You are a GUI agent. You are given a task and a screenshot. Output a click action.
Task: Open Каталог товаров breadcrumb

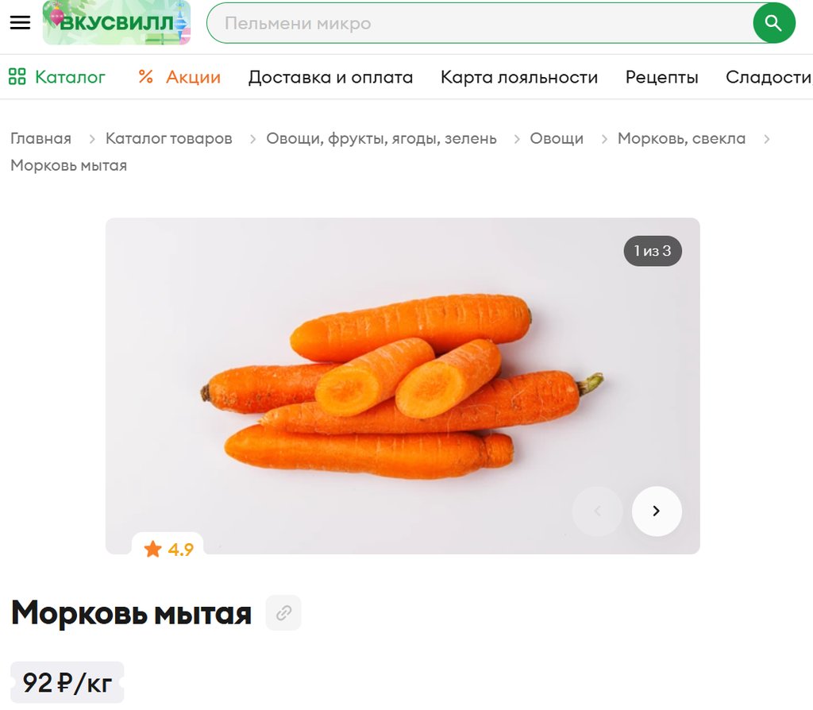pyautogui.click(x=169, y=138)
